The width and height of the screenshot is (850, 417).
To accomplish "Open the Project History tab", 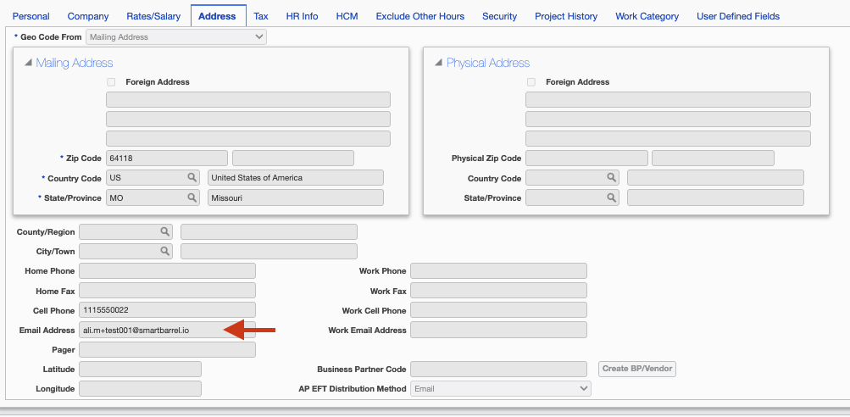I will click(566, 16).
